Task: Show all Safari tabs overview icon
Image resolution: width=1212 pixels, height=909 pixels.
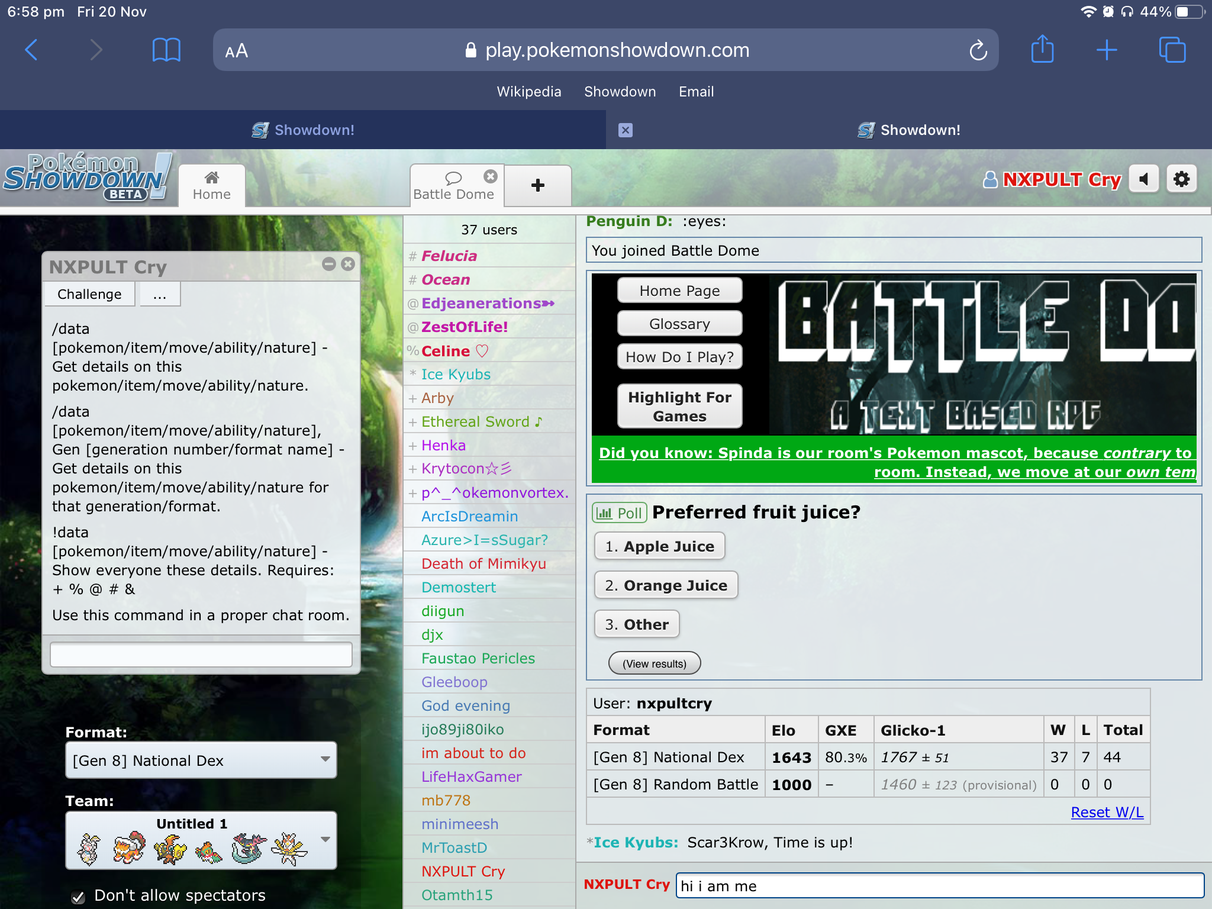Action: tap(1172, 50)
